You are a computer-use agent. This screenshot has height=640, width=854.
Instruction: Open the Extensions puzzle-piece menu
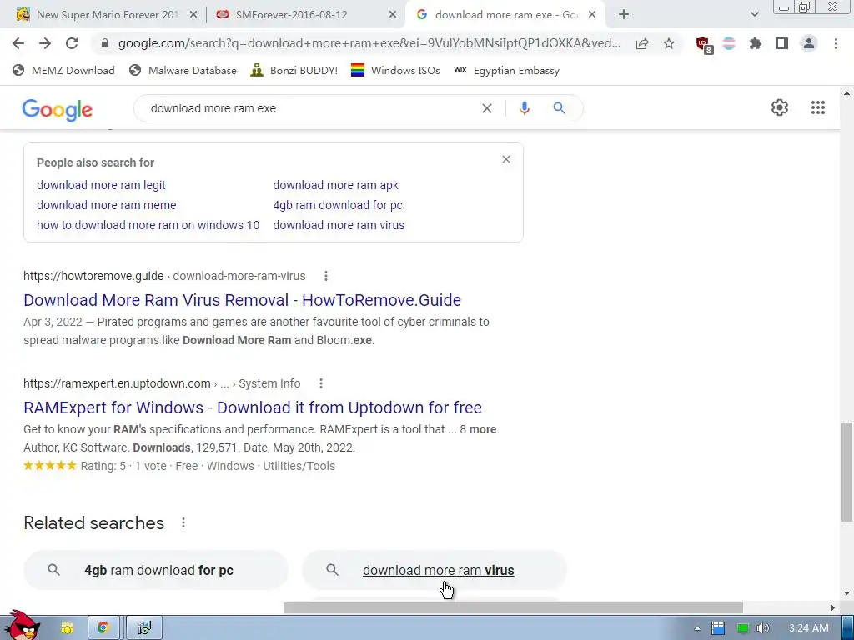(x=756, y=43)
